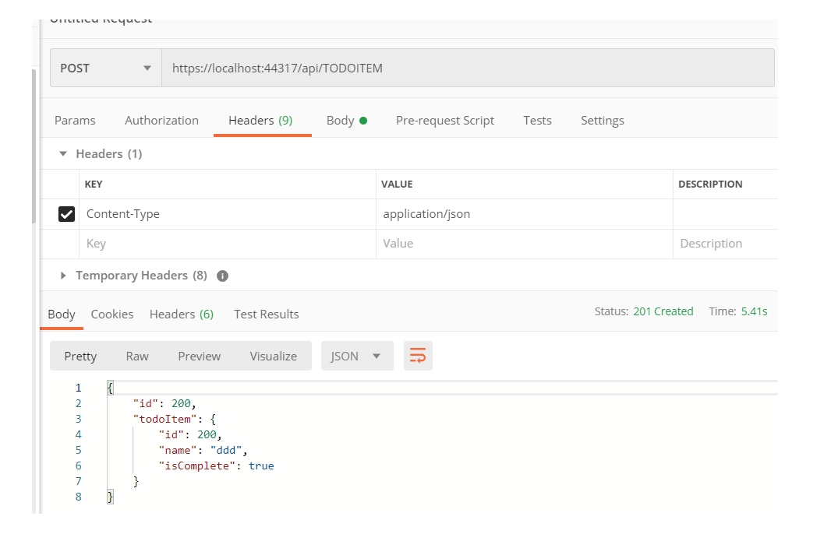Image resolution: width=838 pixels, height=534 pixels.
Task: Click the empty Value input field
Action: coord(525,244)
